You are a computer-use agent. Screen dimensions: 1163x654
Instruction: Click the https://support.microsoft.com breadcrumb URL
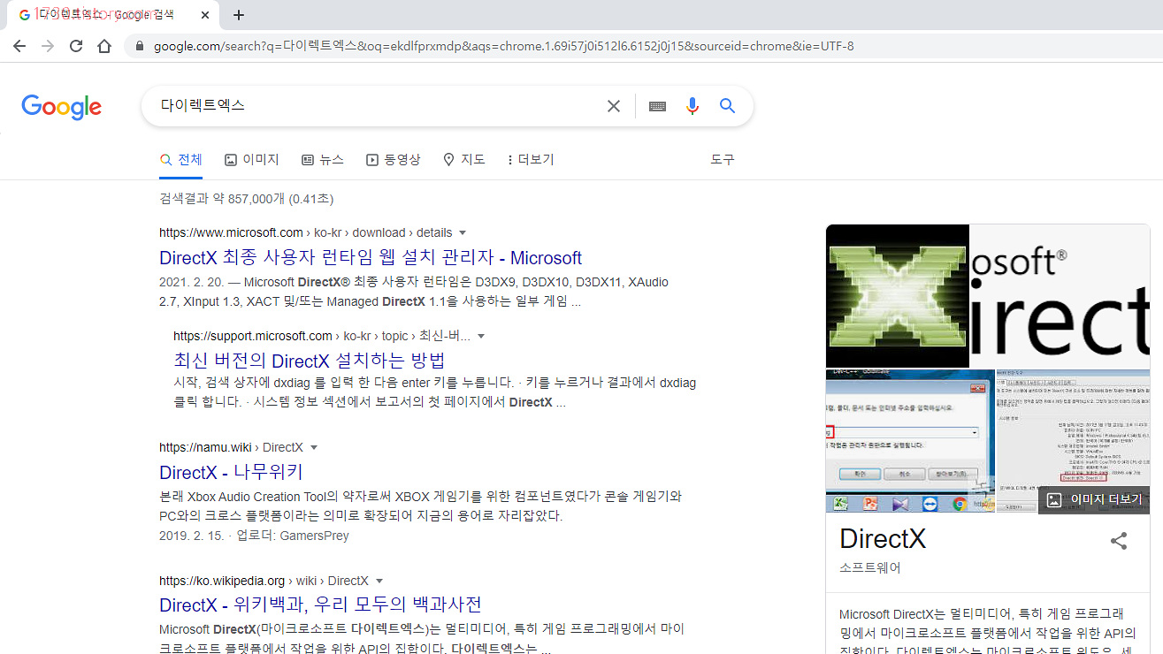coord(253,336)
